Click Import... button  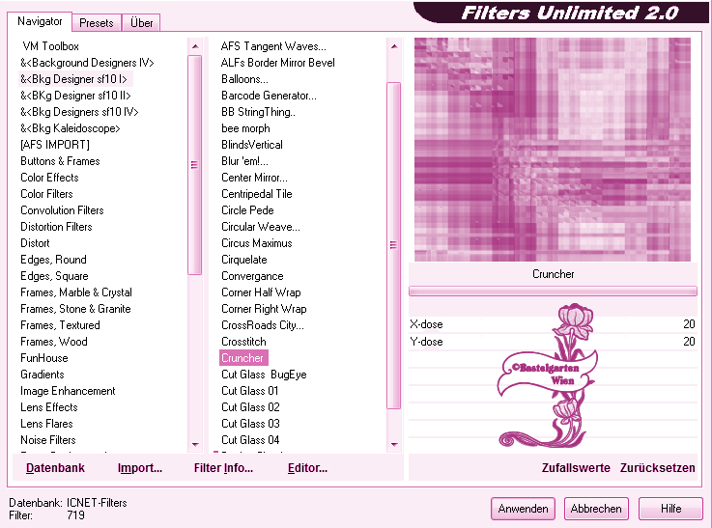(140, 467)
